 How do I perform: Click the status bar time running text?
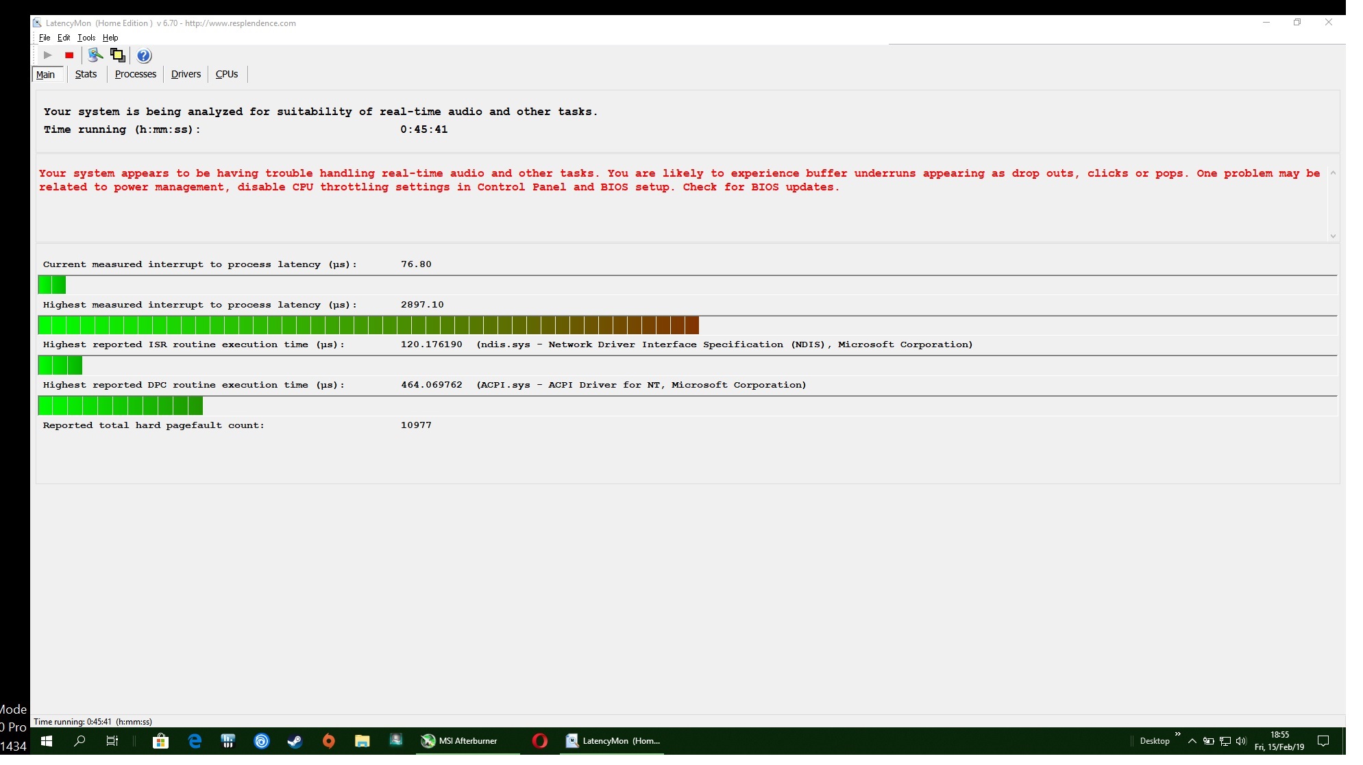pos(93,722)
